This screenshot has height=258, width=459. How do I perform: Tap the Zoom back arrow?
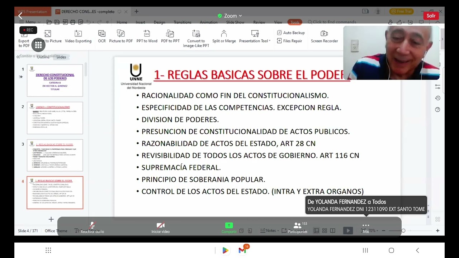point(20,16)
